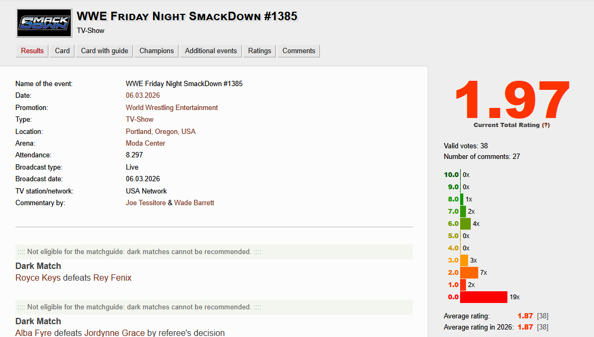Click the broadcast date 06.03.2026 value
This screenshot has width=594, height=337.
click(143, 179)
